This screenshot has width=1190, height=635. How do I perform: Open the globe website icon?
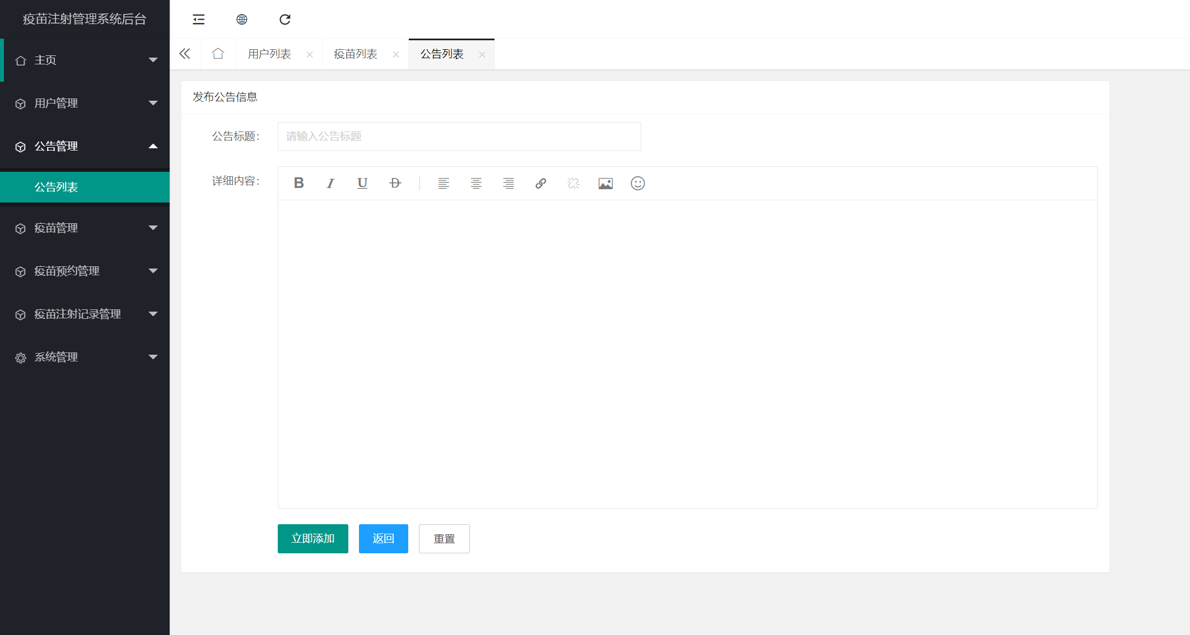click(242, 20)
